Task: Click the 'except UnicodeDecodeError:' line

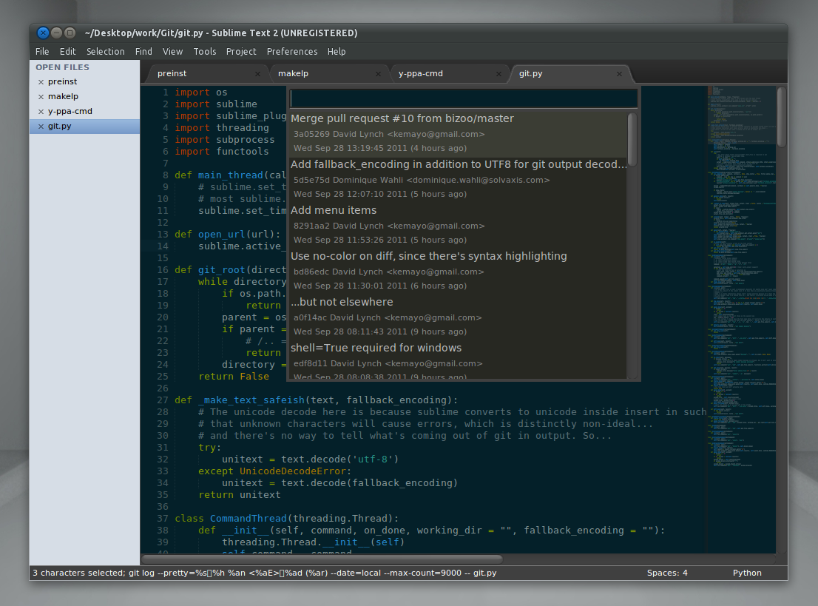Action: [275, 471]
